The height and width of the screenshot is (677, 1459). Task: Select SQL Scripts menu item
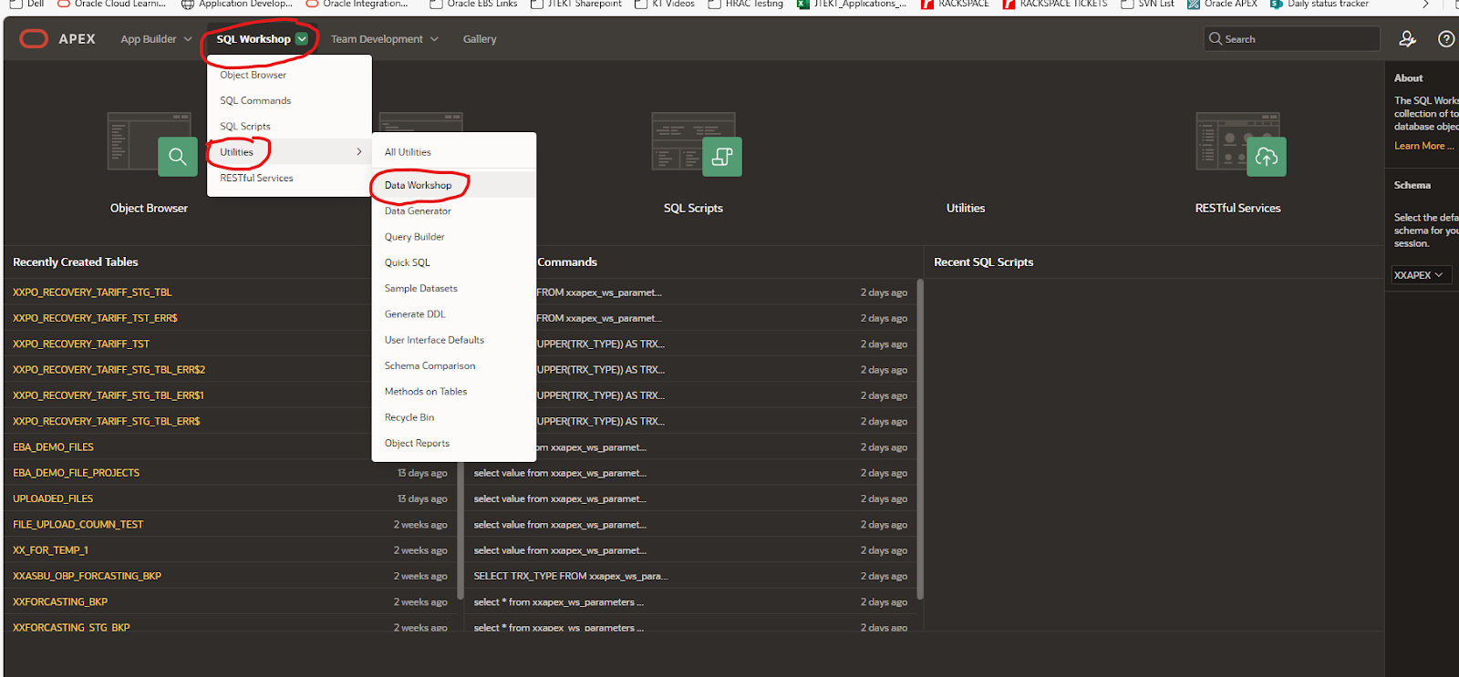pos(245,127)
